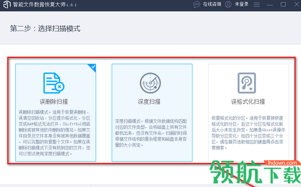Click the 在线咨询 label
This screenshot has height=187, width=301.
coord(212,4)
